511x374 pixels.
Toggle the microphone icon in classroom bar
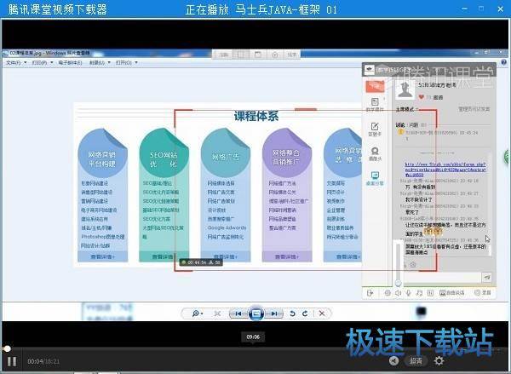coord(408,293)
